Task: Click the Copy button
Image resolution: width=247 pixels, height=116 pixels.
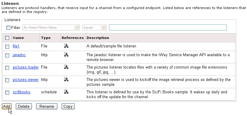Action: click(68, 106)
